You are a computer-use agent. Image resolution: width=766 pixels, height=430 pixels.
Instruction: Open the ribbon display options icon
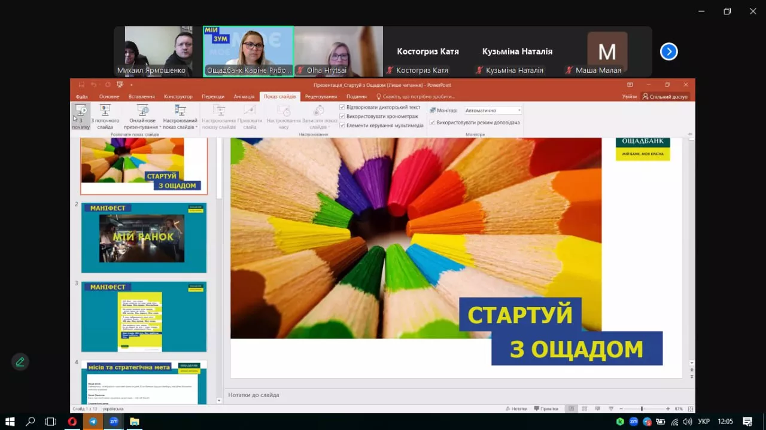630,85
